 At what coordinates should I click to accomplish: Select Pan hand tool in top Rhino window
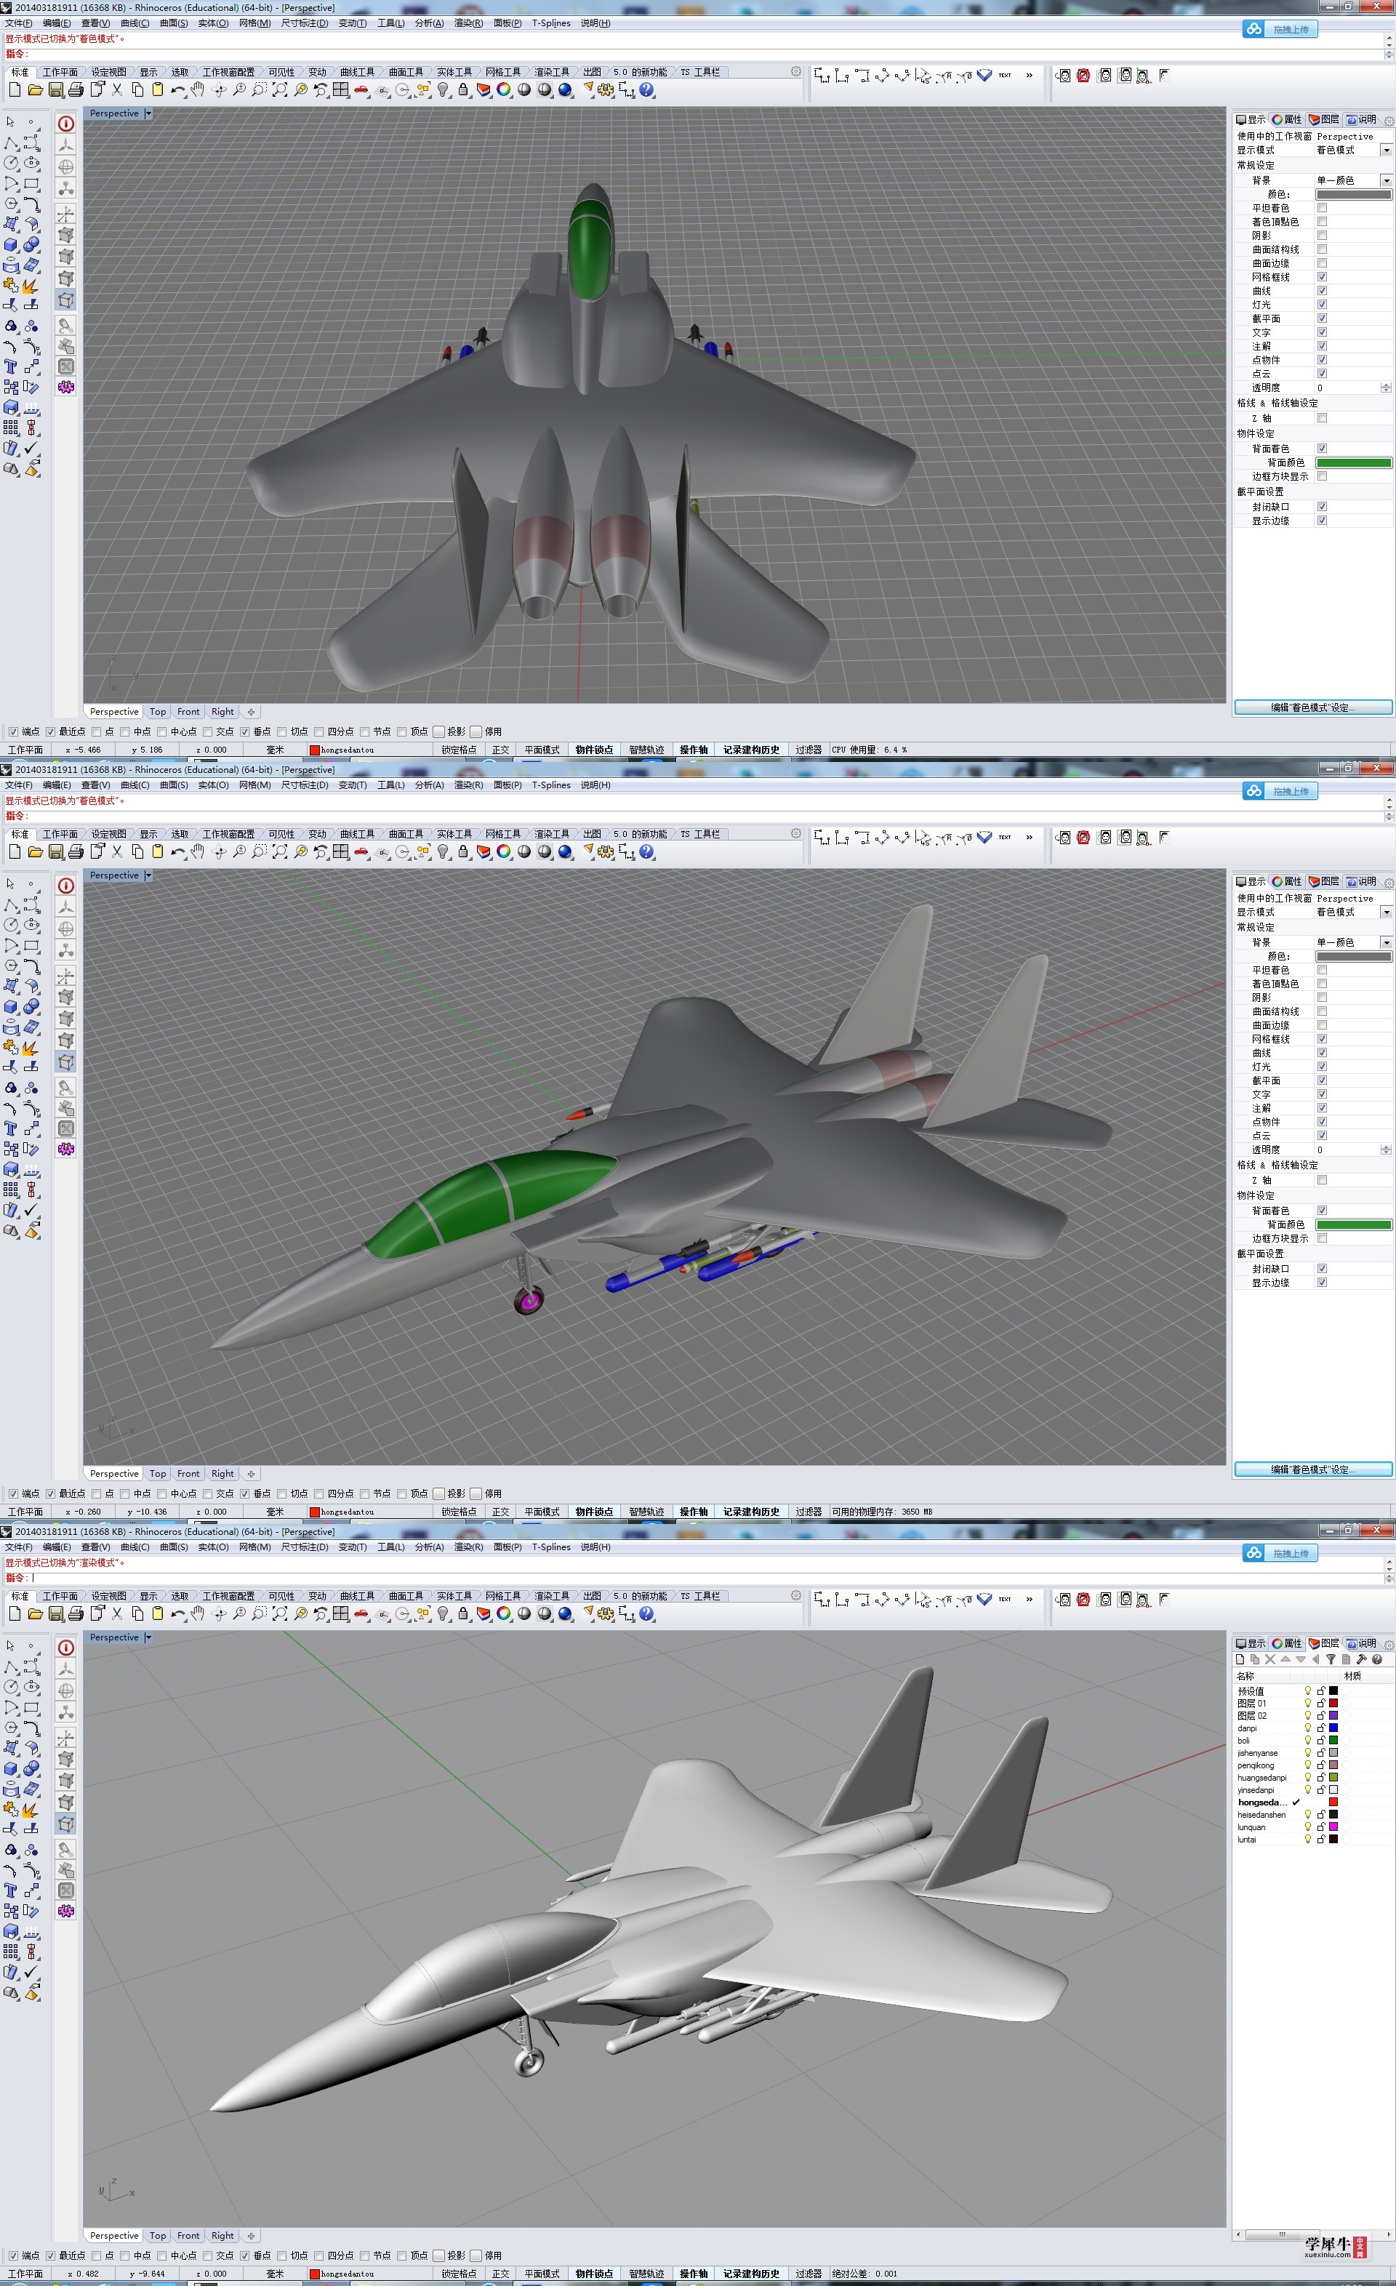(x=198, y=90)
